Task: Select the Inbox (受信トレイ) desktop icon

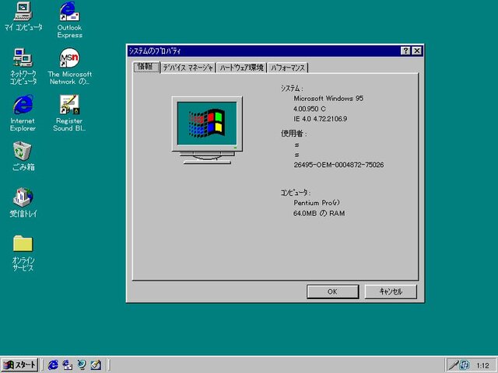Action: (23, 202)
